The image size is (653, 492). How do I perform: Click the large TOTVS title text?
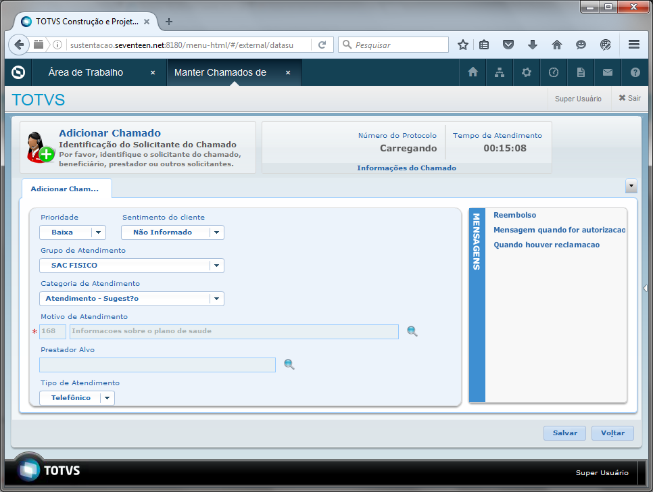coord(39,100)
